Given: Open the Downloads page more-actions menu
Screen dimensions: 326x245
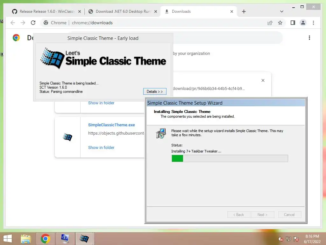Looking at the screenshot, I should [309, 38].
